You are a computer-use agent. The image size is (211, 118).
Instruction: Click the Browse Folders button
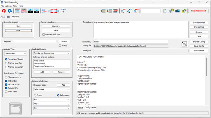[x=199, y=23]
